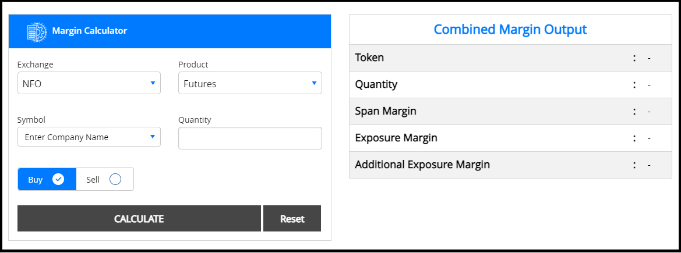Open the Product dropdown showing Futures
This screenshot has width=681, height=253.
pyautogui.click(x=250, y=83)
